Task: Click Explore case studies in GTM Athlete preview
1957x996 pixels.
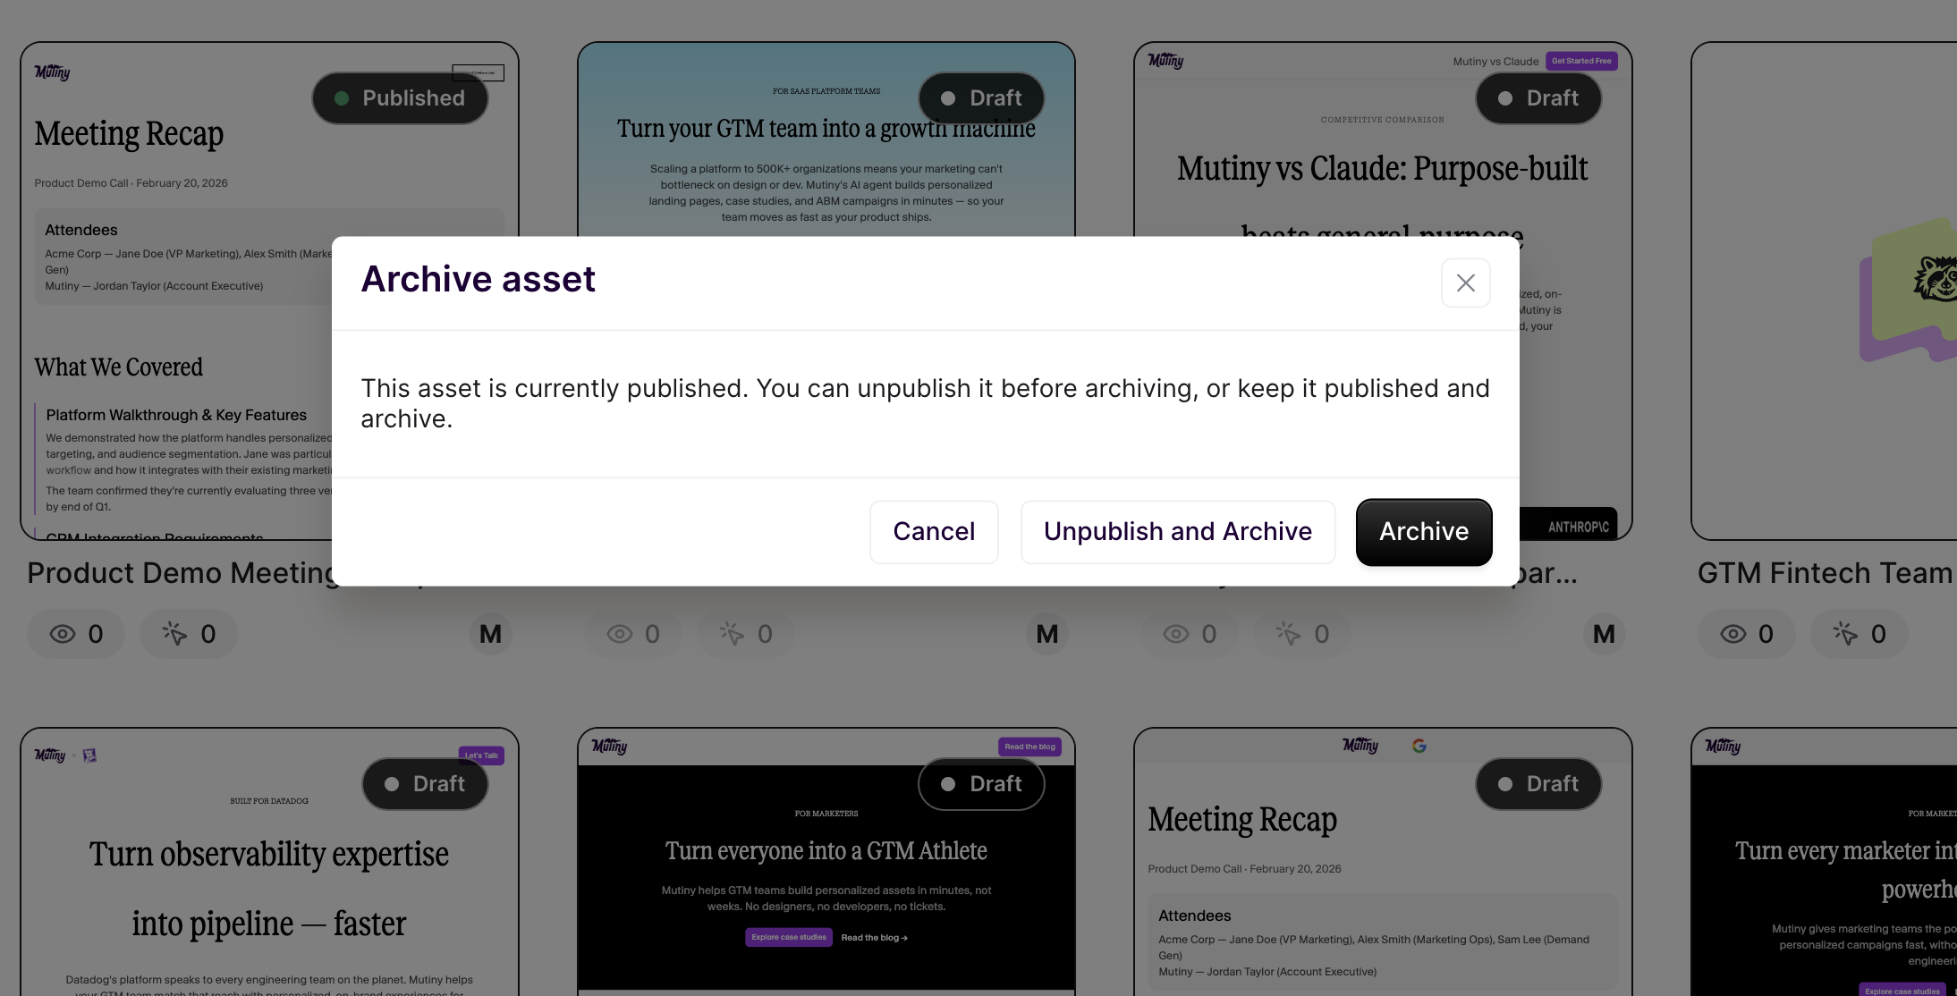Action: tap(789, 937)
